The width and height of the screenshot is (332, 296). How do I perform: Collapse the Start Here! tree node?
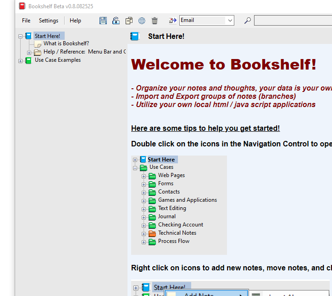click(x=20, y=36)
